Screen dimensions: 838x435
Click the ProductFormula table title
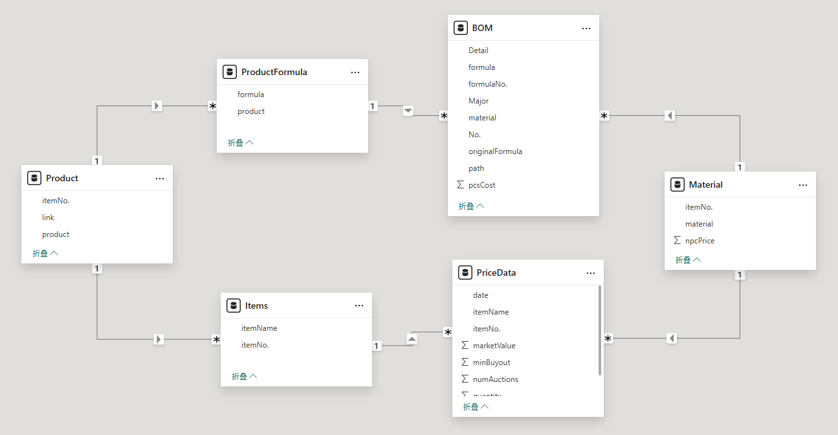coord(274,72)
